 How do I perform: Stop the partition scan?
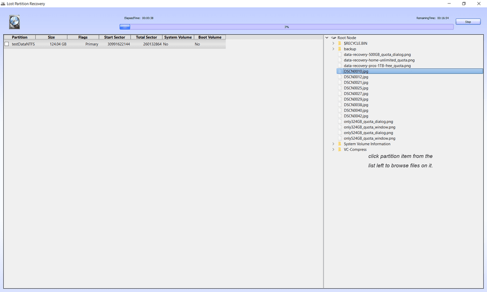[468, 22]
